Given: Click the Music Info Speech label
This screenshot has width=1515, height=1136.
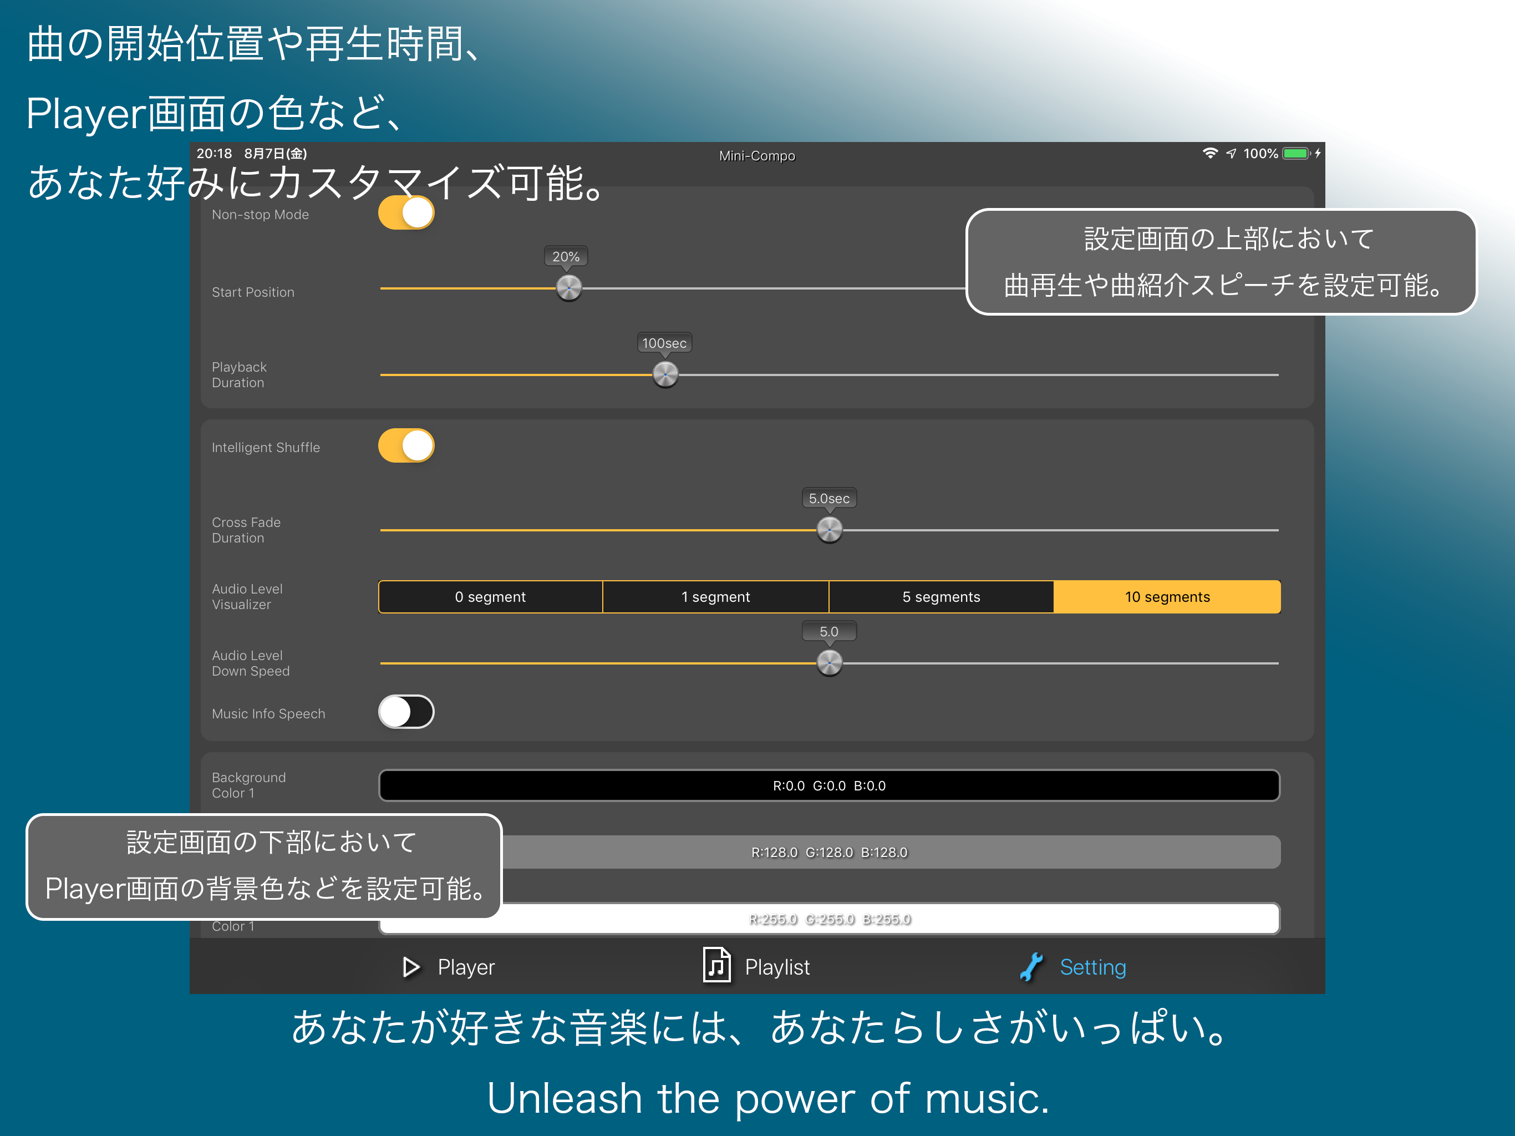Looking at the screenshot, I should pyautogui.click(x=268, y=713).
